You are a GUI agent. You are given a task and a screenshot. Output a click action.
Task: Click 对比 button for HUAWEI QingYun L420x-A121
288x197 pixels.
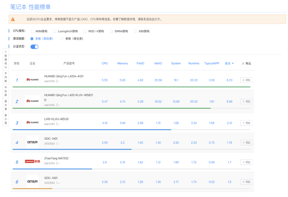pyautogui.click(x=246, y=80)
